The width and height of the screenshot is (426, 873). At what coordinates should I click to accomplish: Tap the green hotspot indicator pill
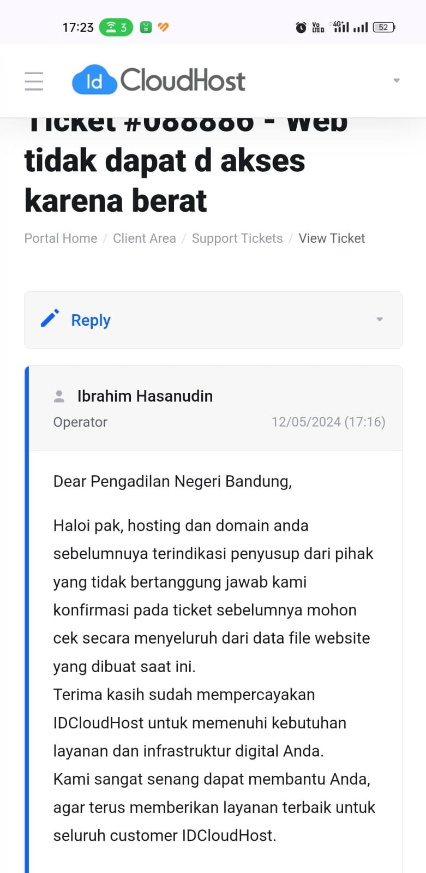click(116, 27)
